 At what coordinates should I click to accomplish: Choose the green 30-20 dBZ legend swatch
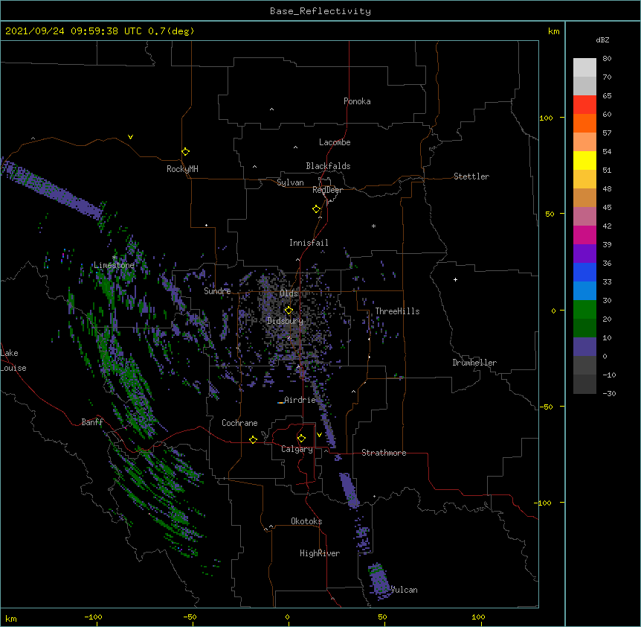pyautogui.click(x=584, y=310)
